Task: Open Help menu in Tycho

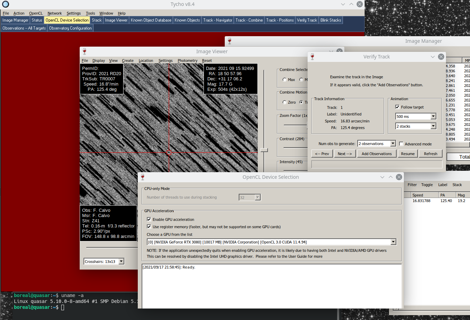Action: (x=122, y=13)
